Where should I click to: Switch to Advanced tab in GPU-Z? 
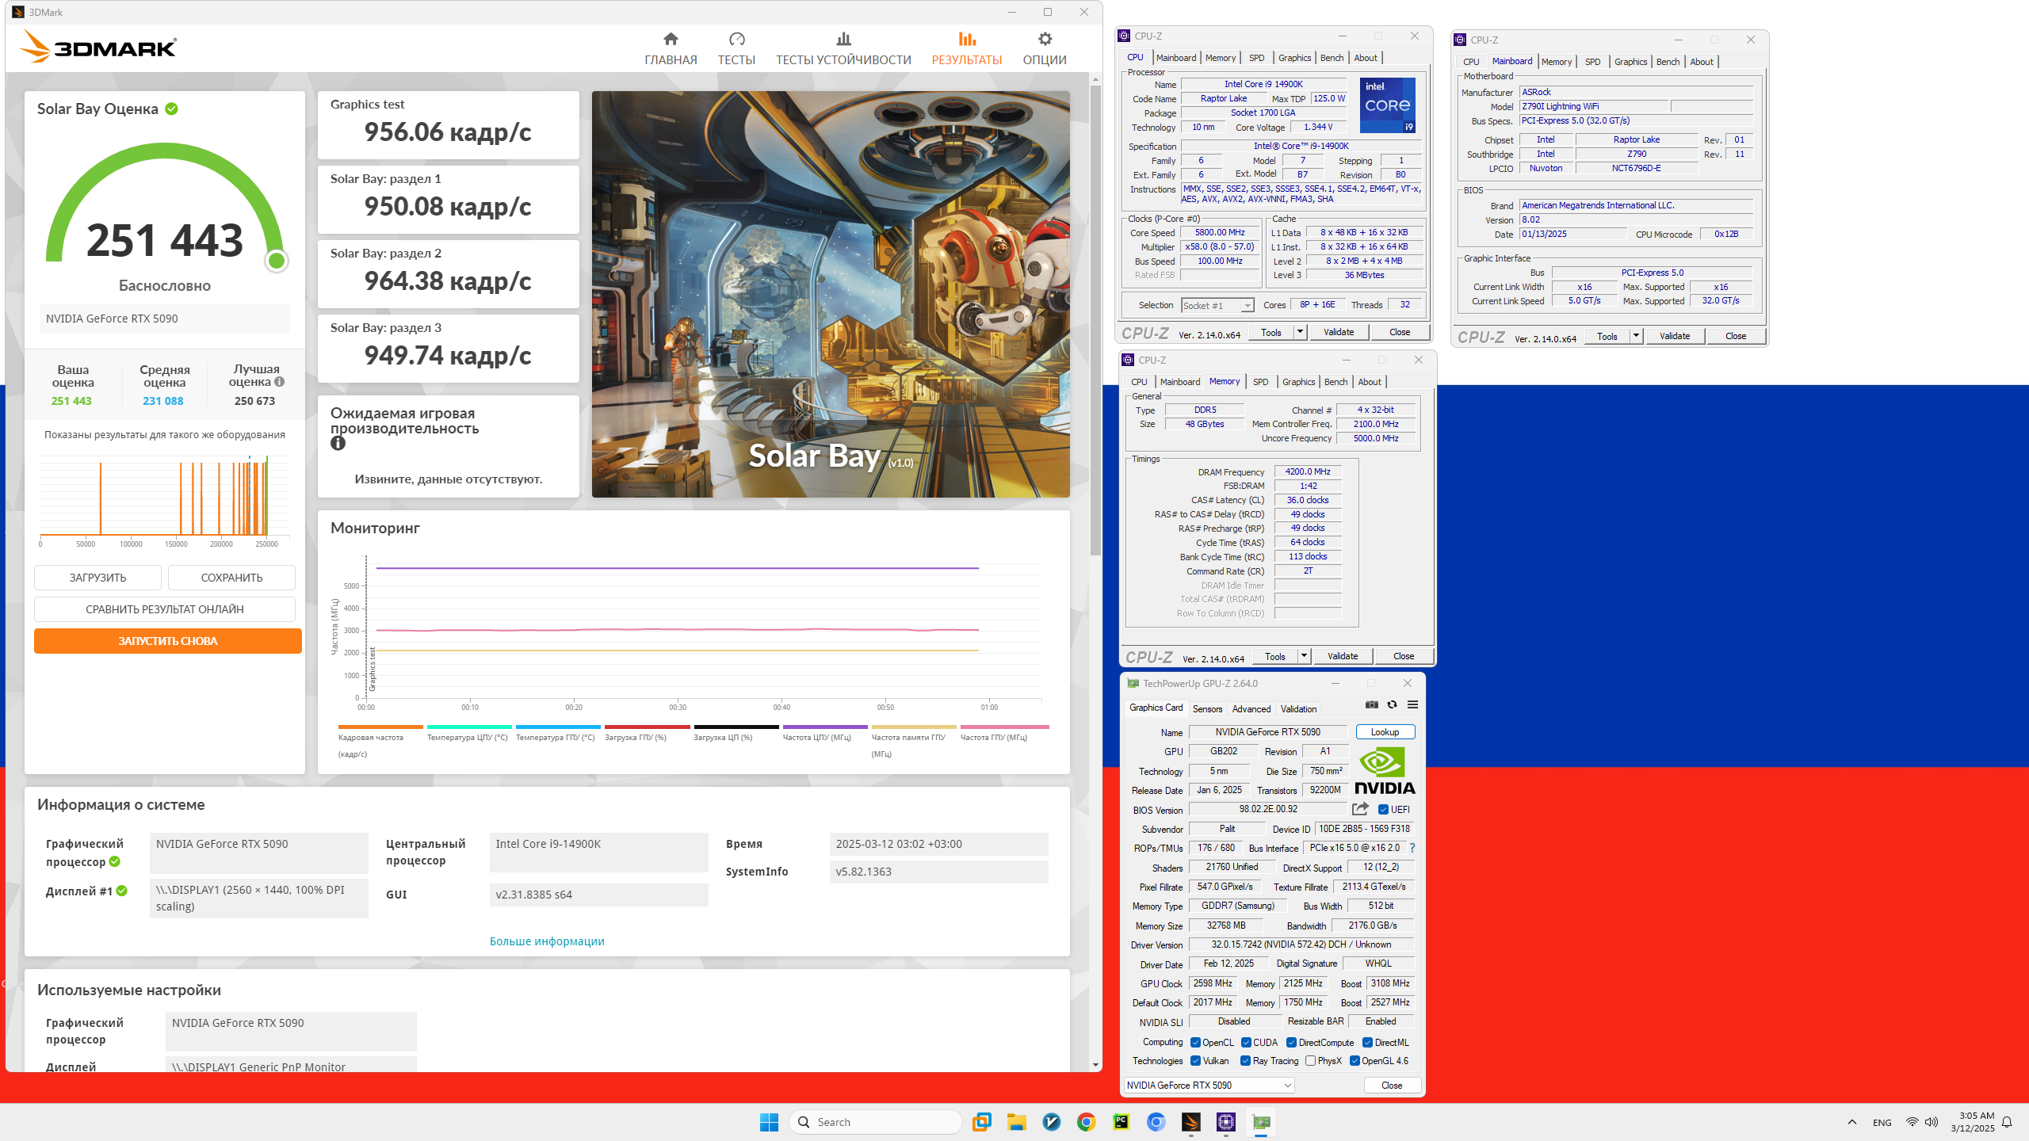1251,708
